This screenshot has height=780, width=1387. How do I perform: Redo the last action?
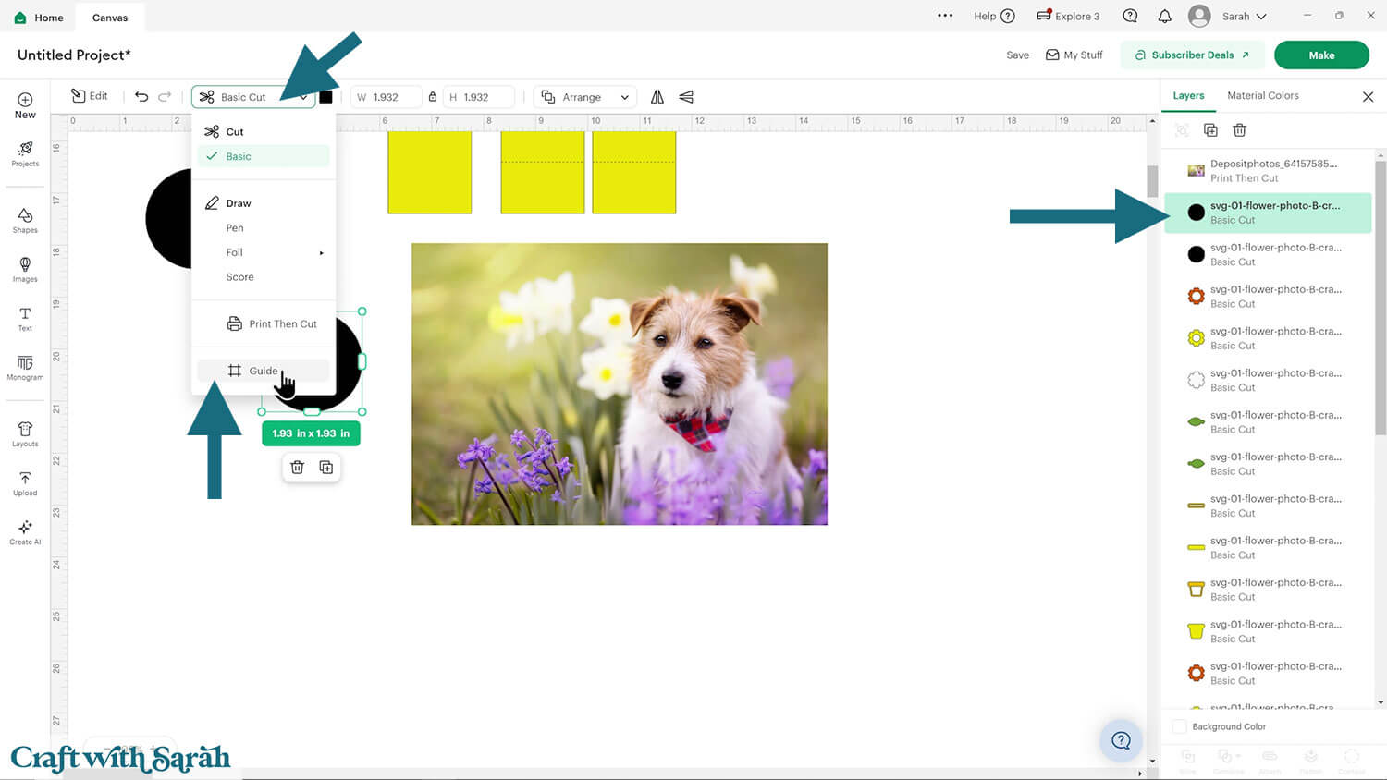165,96
